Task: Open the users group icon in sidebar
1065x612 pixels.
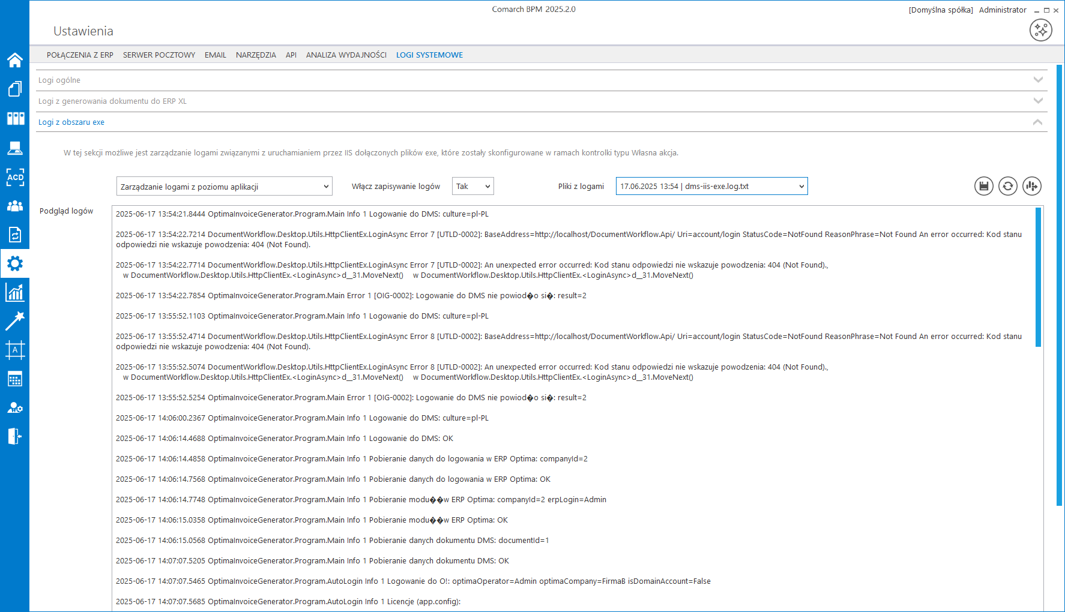Action: click(14, 206)
